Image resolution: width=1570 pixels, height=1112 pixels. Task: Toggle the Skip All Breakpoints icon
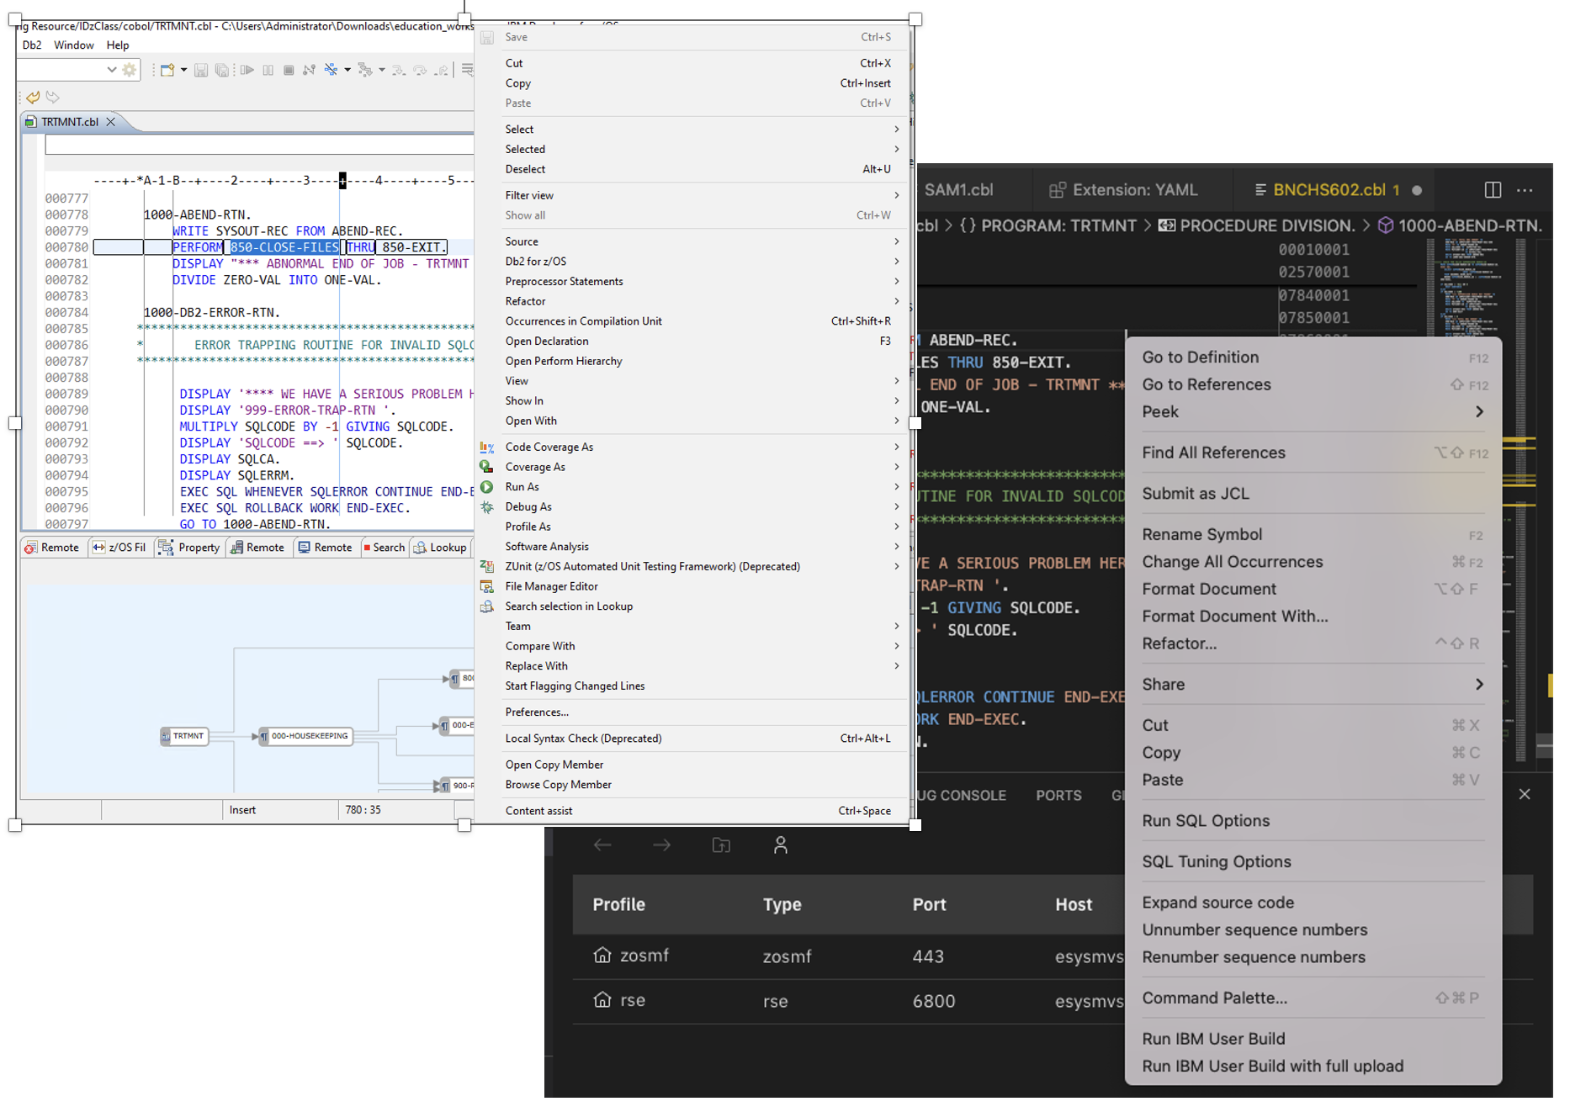click(331, 70)
